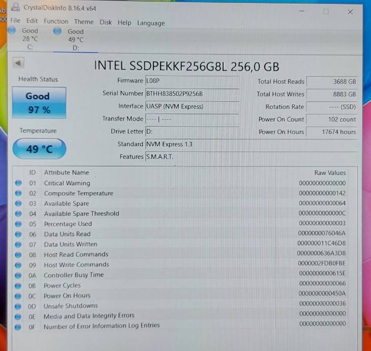Image resolution: width=371 pixels, height=351 pixels.
Task: Click status dot for Unsafe Shutdowns
Action: [x=18, y=306]
